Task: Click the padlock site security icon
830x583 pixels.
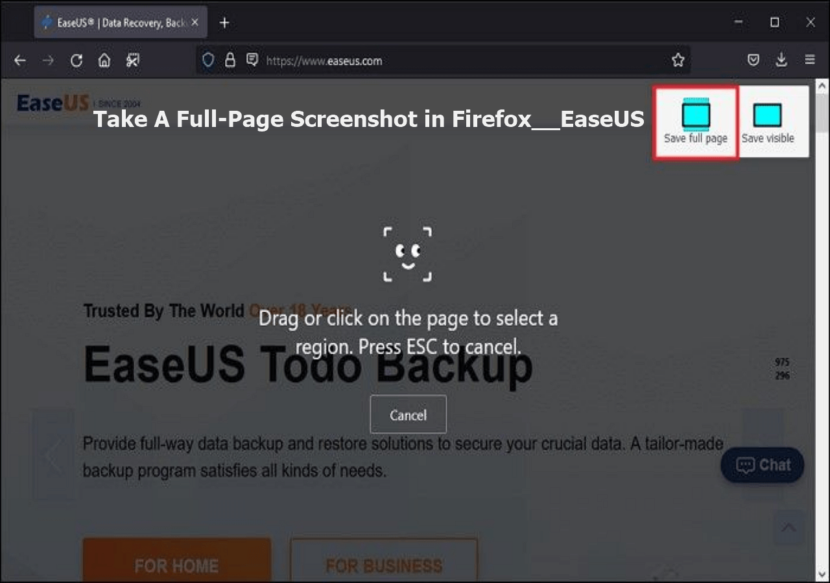Action: (x=230, y=60)
